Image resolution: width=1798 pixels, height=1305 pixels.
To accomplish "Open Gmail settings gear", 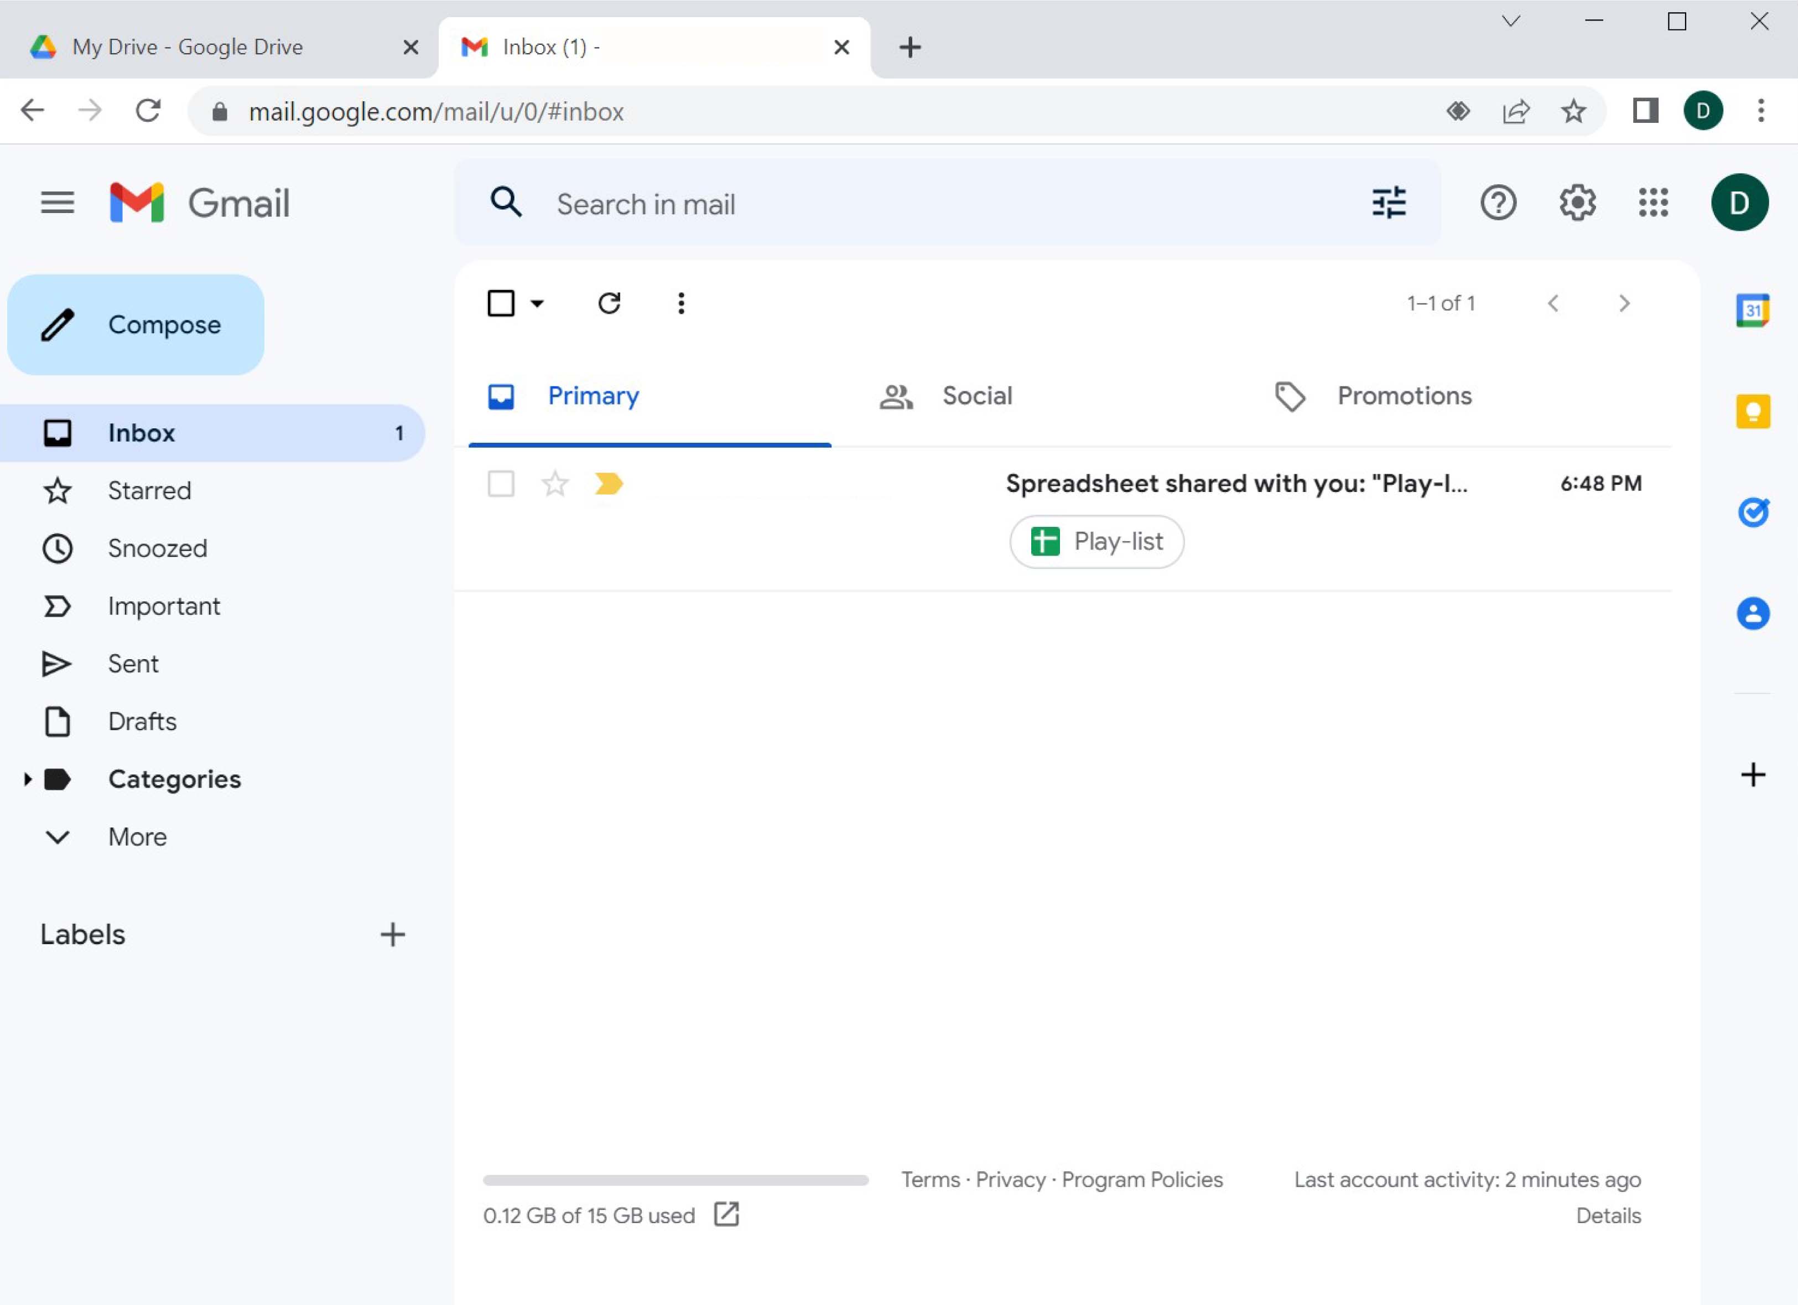I will (1577, 203).
